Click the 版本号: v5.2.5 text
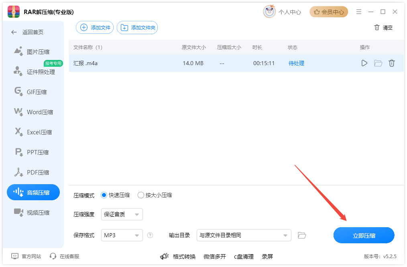This screenshot has height=267, width=407. 380,256
